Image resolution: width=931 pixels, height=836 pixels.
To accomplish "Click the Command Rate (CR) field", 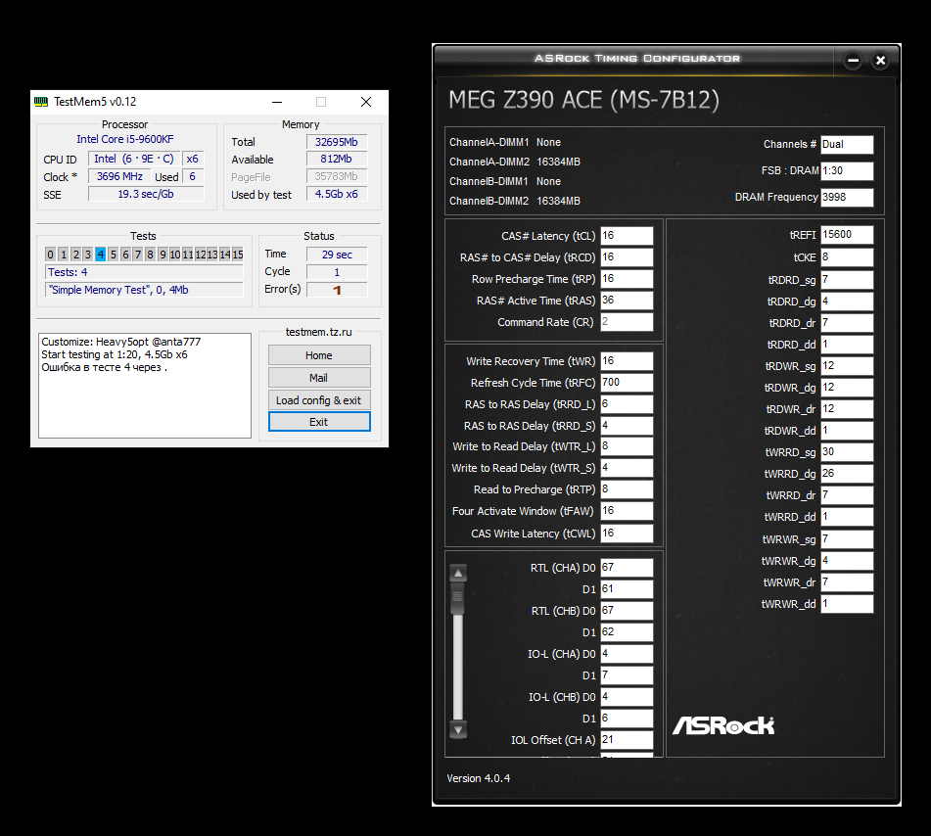I will [627, 321].
